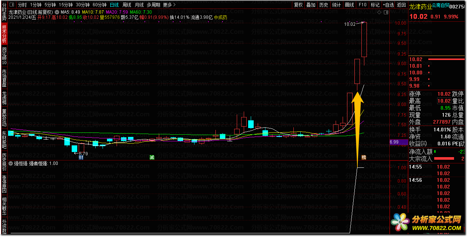Switch to the 月线 monthly period
The height and width of the screenshot is (237, 468).
pyautogui.click(x=139, y=5)
